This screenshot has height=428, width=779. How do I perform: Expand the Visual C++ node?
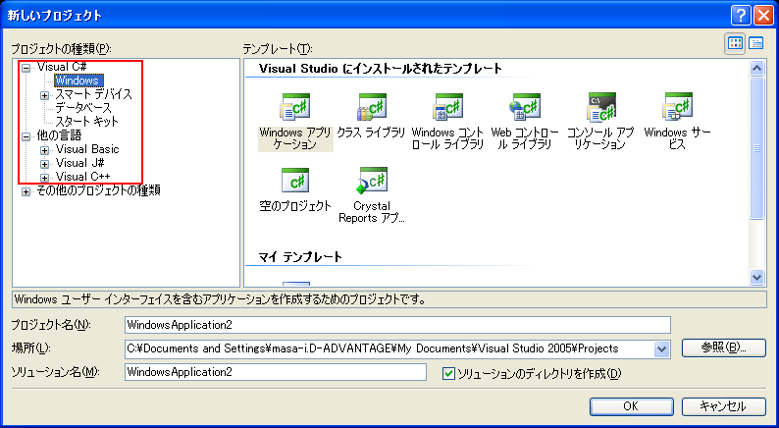click(x=45, y=178)
